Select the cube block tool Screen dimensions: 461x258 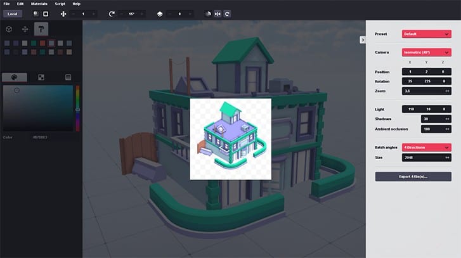9,29
